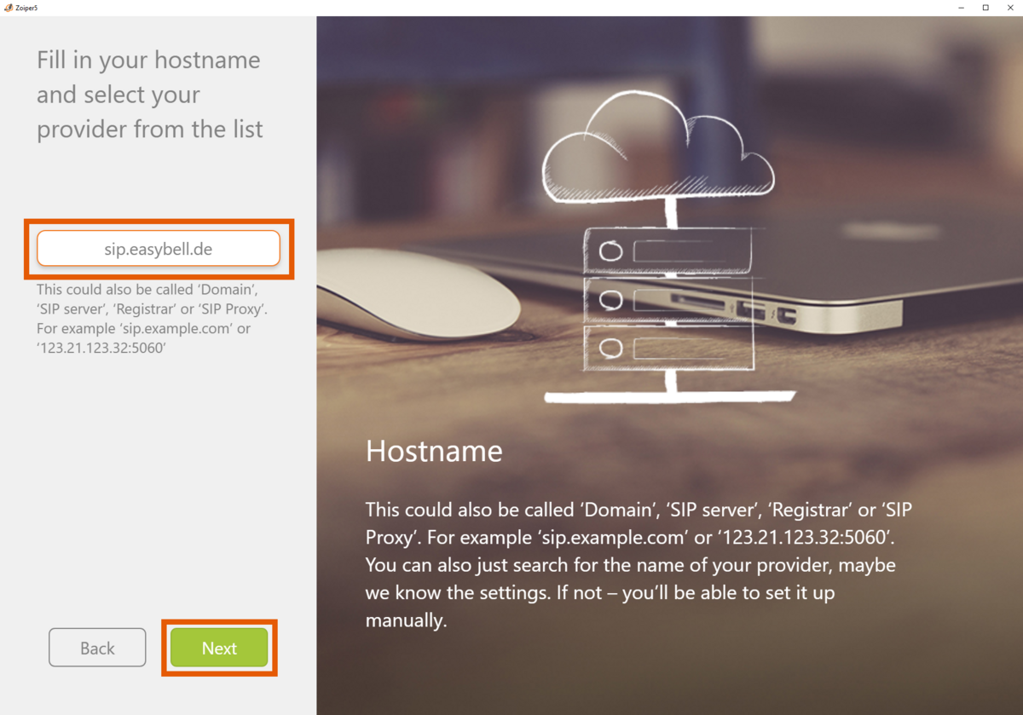This screenshot has height=715, width=1023.
Task: Minimize the Zoiper5 window
Action: (962, 8)
